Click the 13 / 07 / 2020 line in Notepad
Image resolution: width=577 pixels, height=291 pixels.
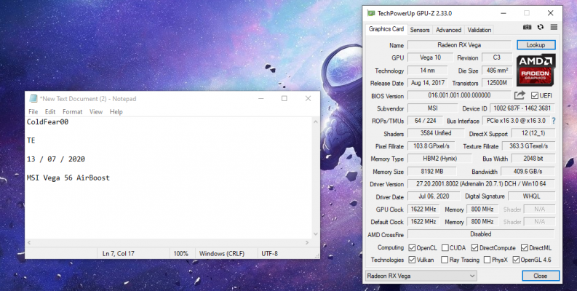(55, 159)
